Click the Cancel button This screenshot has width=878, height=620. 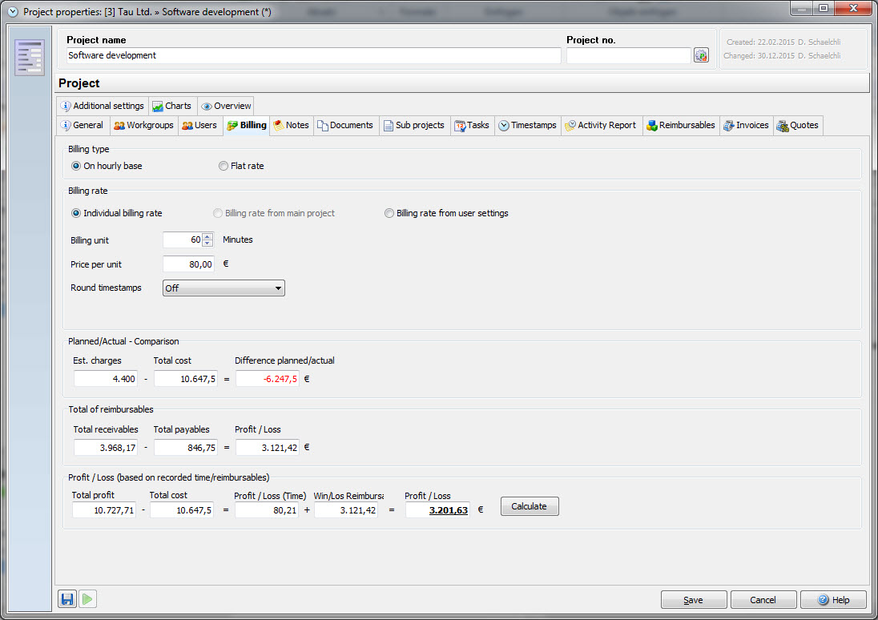click(763, 600)
